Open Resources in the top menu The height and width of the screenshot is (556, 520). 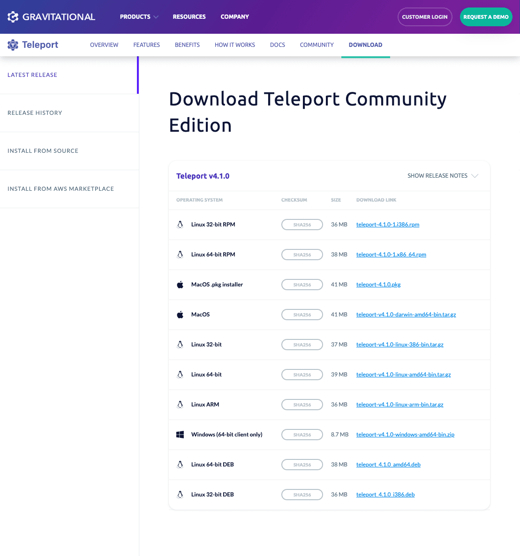pos(189,17)
